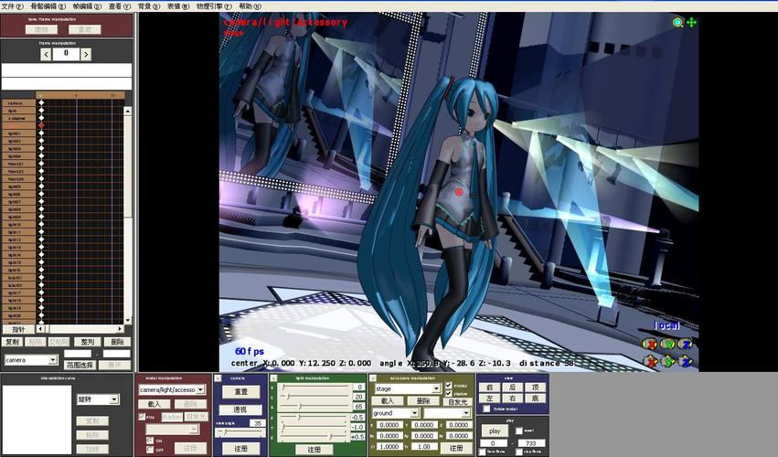Click the timeline horizontal scrollbar left arrow

tap(41, 328)
